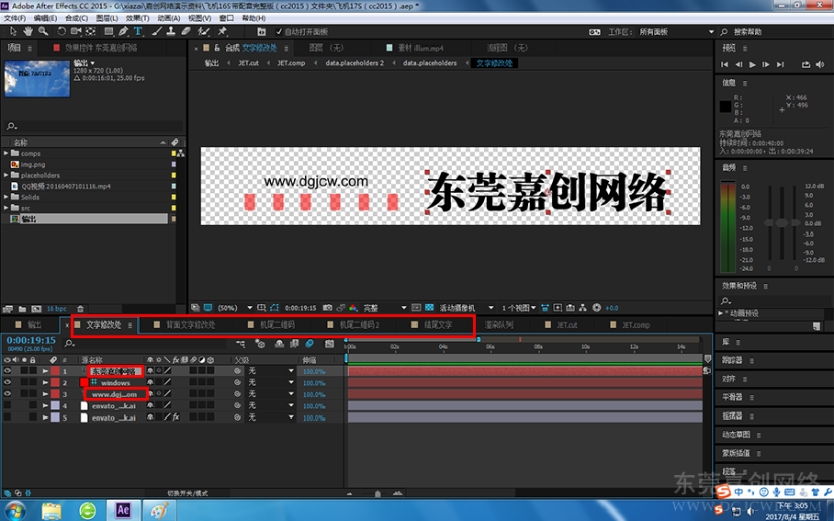Navigate to data.placeholders 2 breadcrumb
This screenshot has width=834, height=521.
point(355,62)
